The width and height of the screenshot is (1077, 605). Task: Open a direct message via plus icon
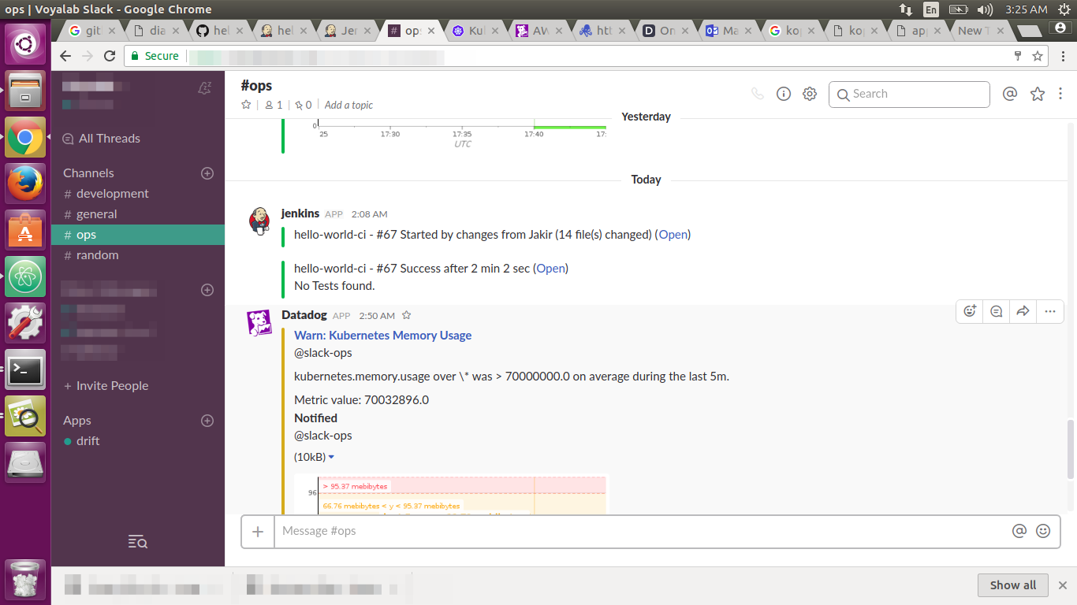click(x=207, y=289)
